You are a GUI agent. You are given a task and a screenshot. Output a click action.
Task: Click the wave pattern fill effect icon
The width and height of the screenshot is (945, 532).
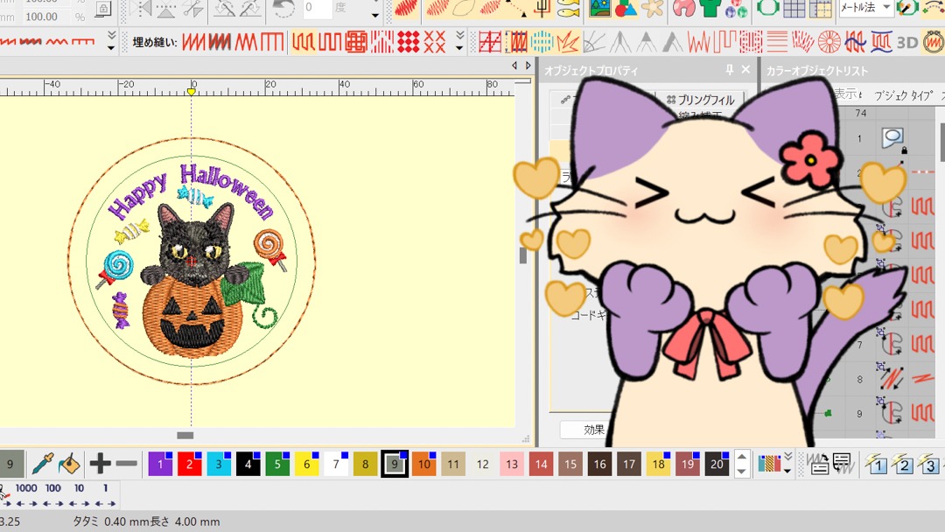(855, 42)
